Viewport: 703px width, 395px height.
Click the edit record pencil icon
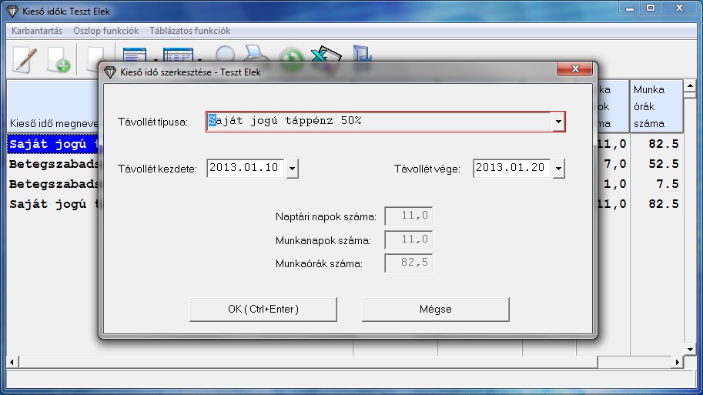pos(25,59)
